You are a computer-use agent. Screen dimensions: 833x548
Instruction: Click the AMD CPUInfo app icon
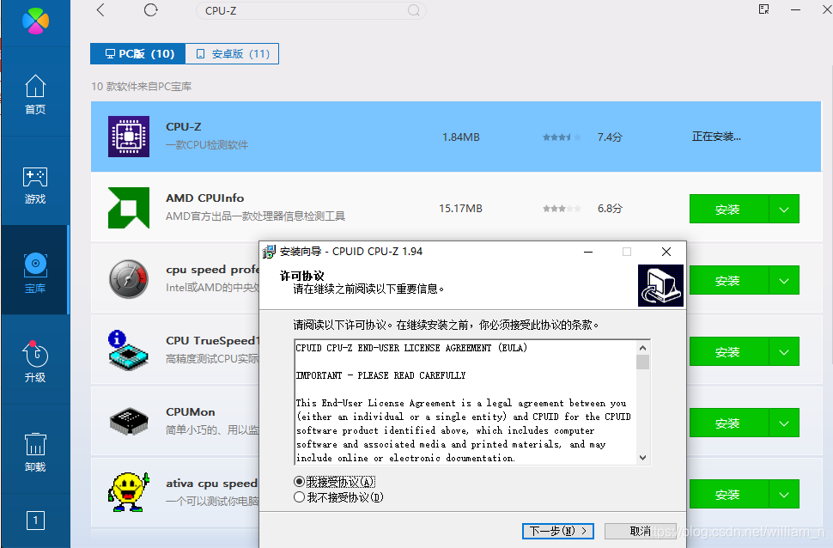[129, 208]
